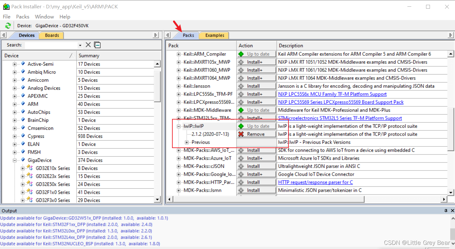This screenshot has height=249, width=455.
Task: Select the GD32W51x_DFP update output line
Action: click(x=84, y=218)
